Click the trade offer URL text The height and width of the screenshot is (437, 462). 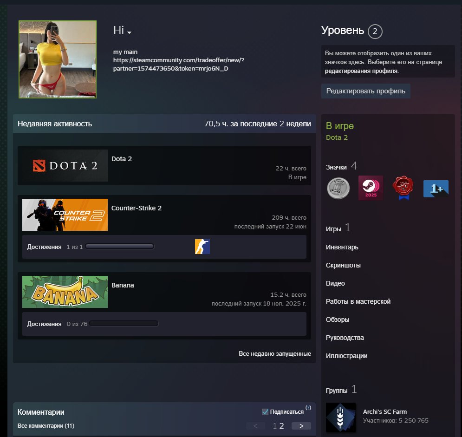point(179,64)
